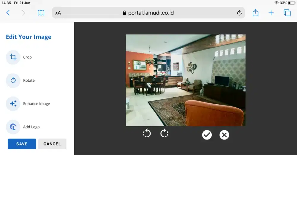Open the Add Logo icon
The image size is (297, 223).
13,127
